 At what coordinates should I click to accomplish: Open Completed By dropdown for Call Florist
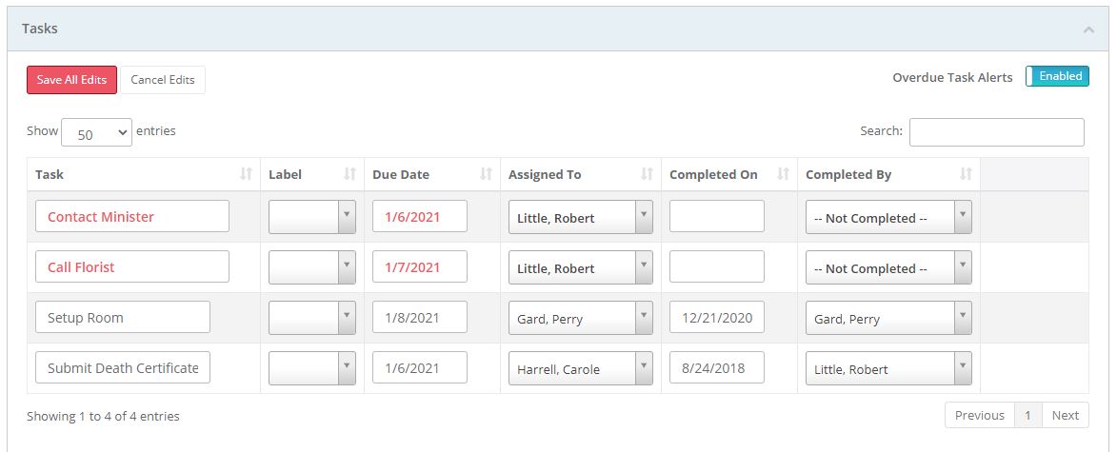(x=888, y=267)
